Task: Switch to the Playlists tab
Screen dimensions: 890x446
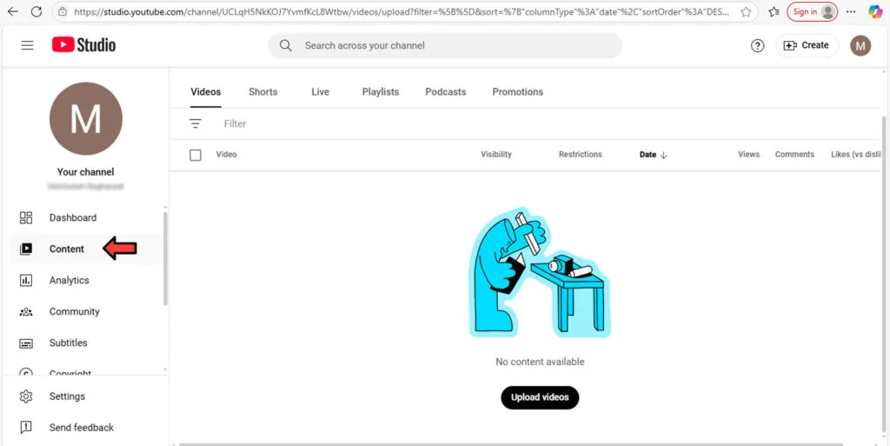Action: coord(380,91)
